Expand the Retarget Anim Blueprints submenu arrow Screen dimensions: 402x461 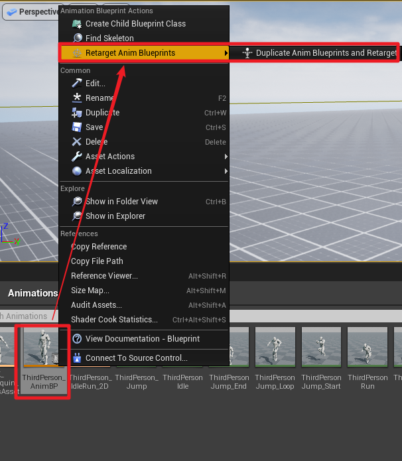[x=226, y=53]
